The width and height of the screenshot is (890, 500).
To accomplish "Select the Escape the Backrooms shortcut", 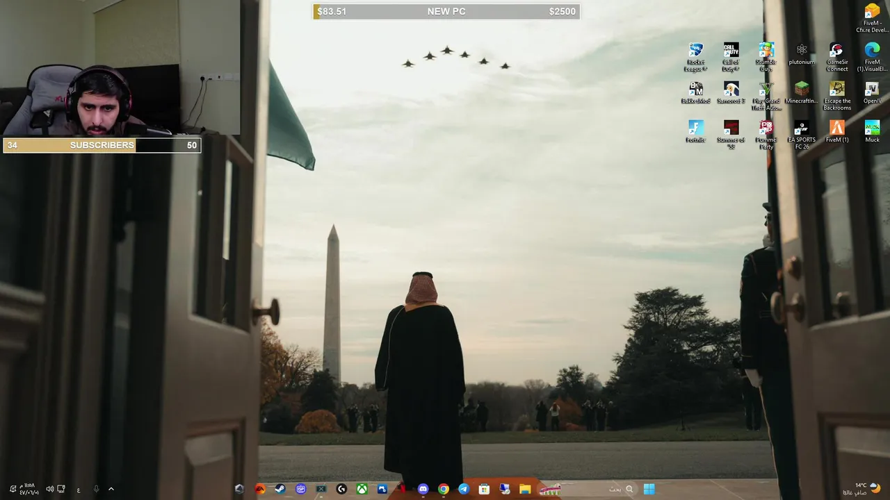I will [837, 96].
